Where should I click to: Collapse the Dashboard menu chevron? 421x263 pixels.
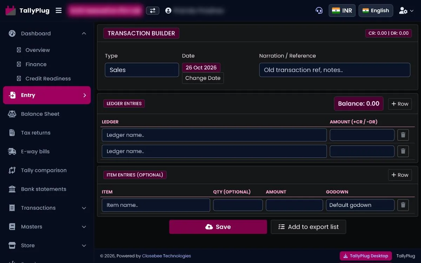(84, 33)
